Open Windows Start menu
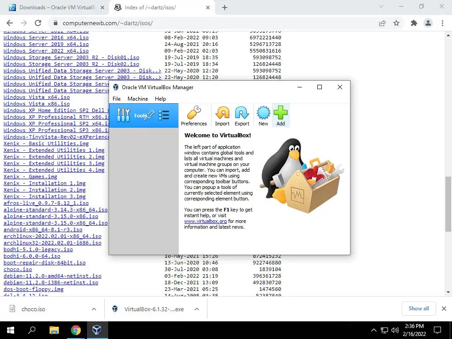This screenshot has height=339, width=452. [x=11, y=330]
